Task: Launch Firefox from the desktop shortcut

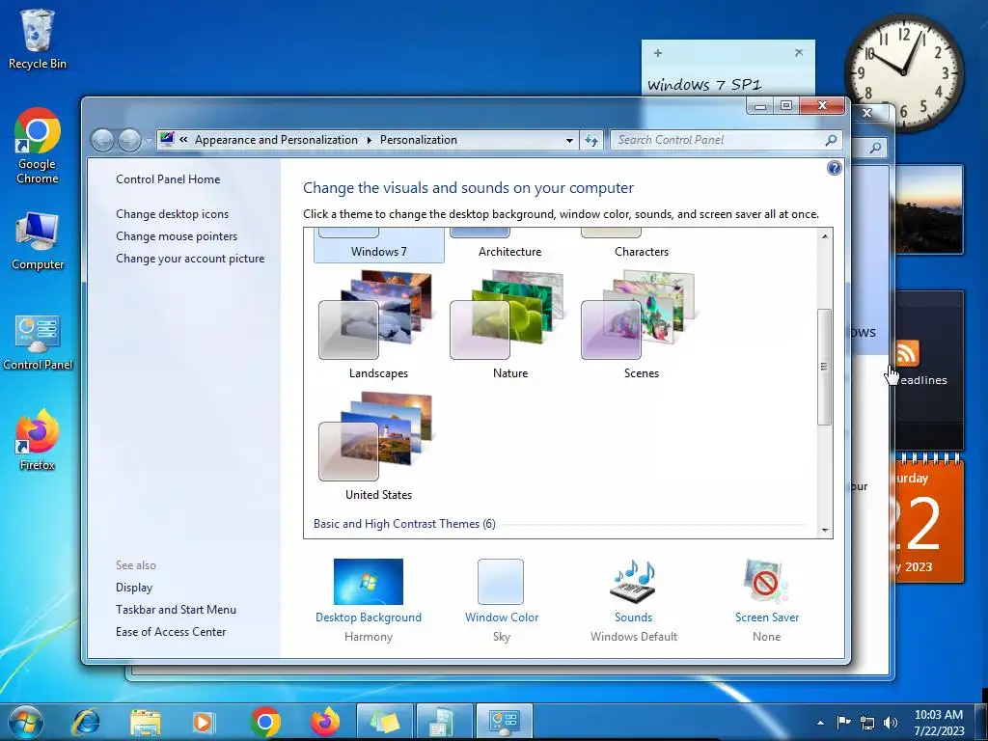Action: point(38,440)
